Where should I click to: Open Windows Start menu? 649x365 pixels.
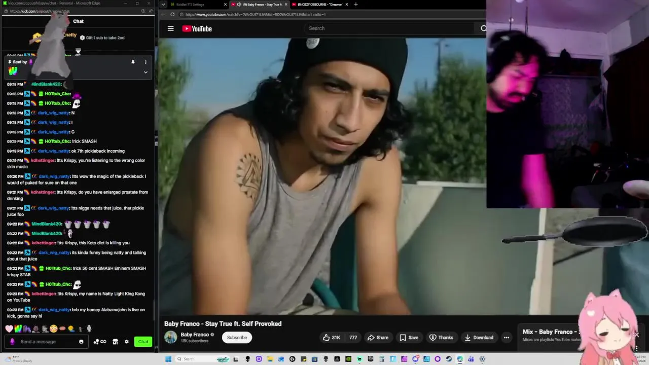168,359
